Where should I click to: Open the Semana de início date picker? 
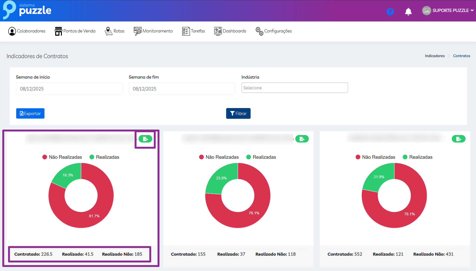click(69, 89)
